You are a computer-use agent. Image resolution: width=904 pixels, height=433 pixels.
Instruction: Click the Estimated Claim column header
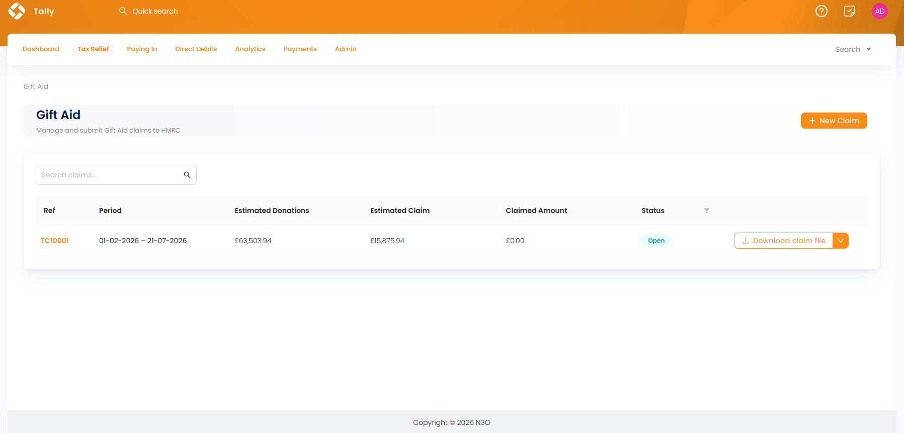point(400,210)
